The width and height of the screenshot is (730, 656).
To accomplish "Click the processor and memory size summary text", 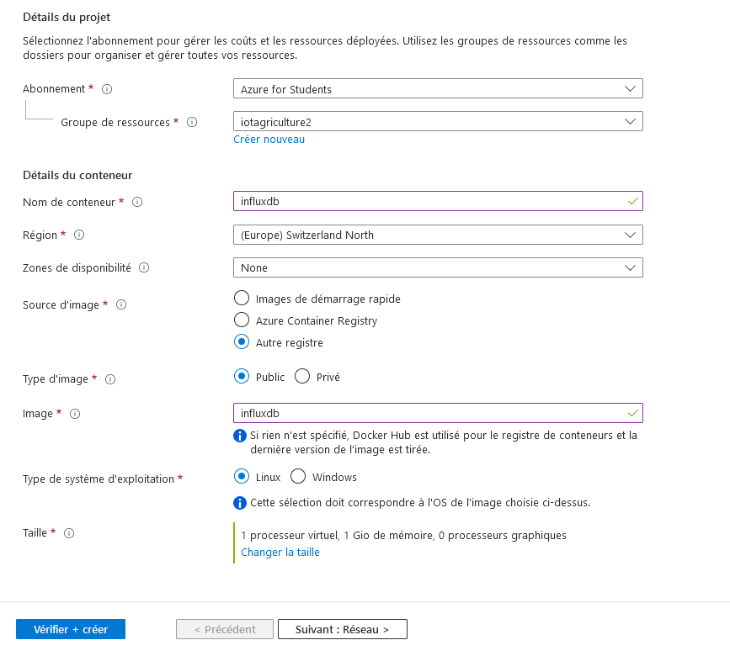I will (403, 536).
